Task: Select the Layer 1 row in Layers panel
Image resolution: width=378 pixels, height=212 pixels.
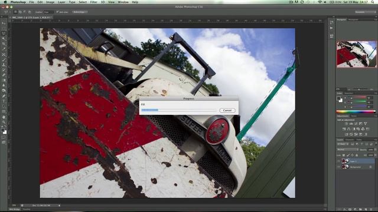Action: click(356, 161)
